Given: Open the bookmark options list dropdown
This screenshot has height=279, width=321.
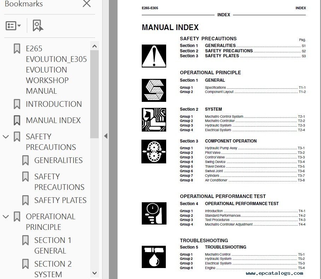Looking at the screenshot, I should pos(13,26).
